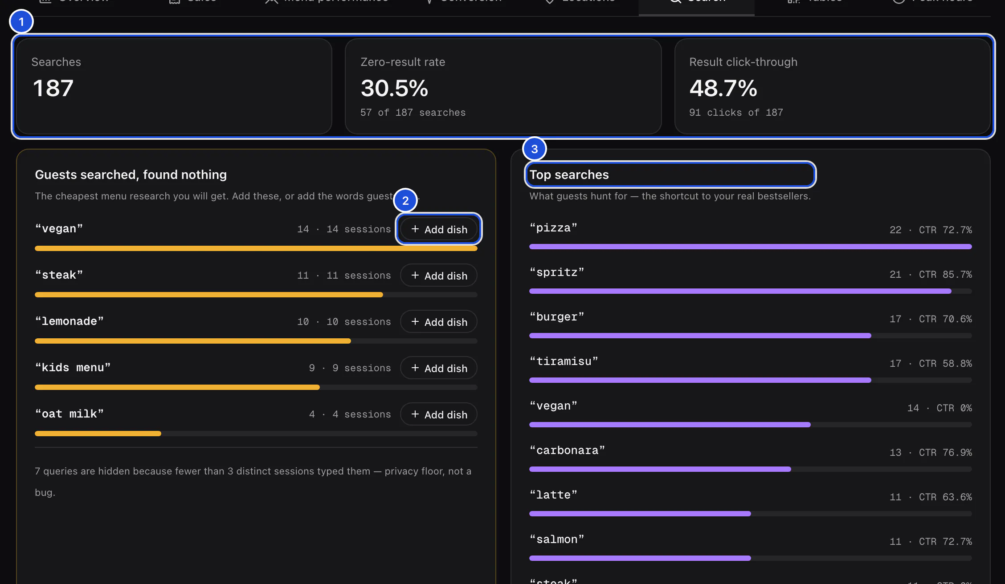Click the "CTR 70.6%" value for burger
The image size is (1005, 584).
pyautogui.click(x=945, y=319)
